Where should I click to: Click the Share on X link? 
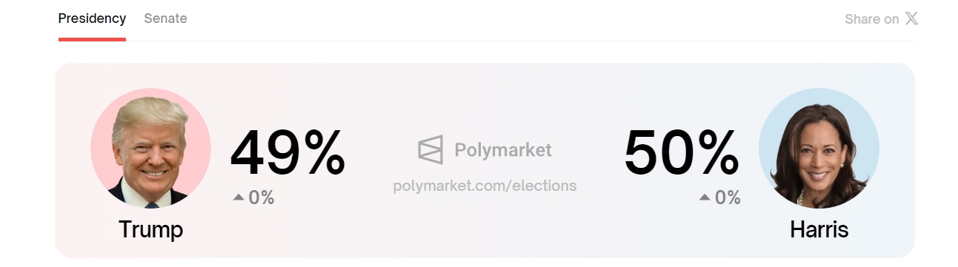882,19
